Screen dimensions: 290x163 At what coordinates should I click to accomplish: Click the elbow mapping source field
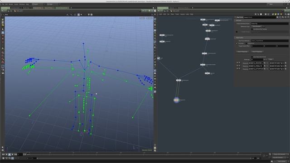pyautogui.click(x=256, y=66)
